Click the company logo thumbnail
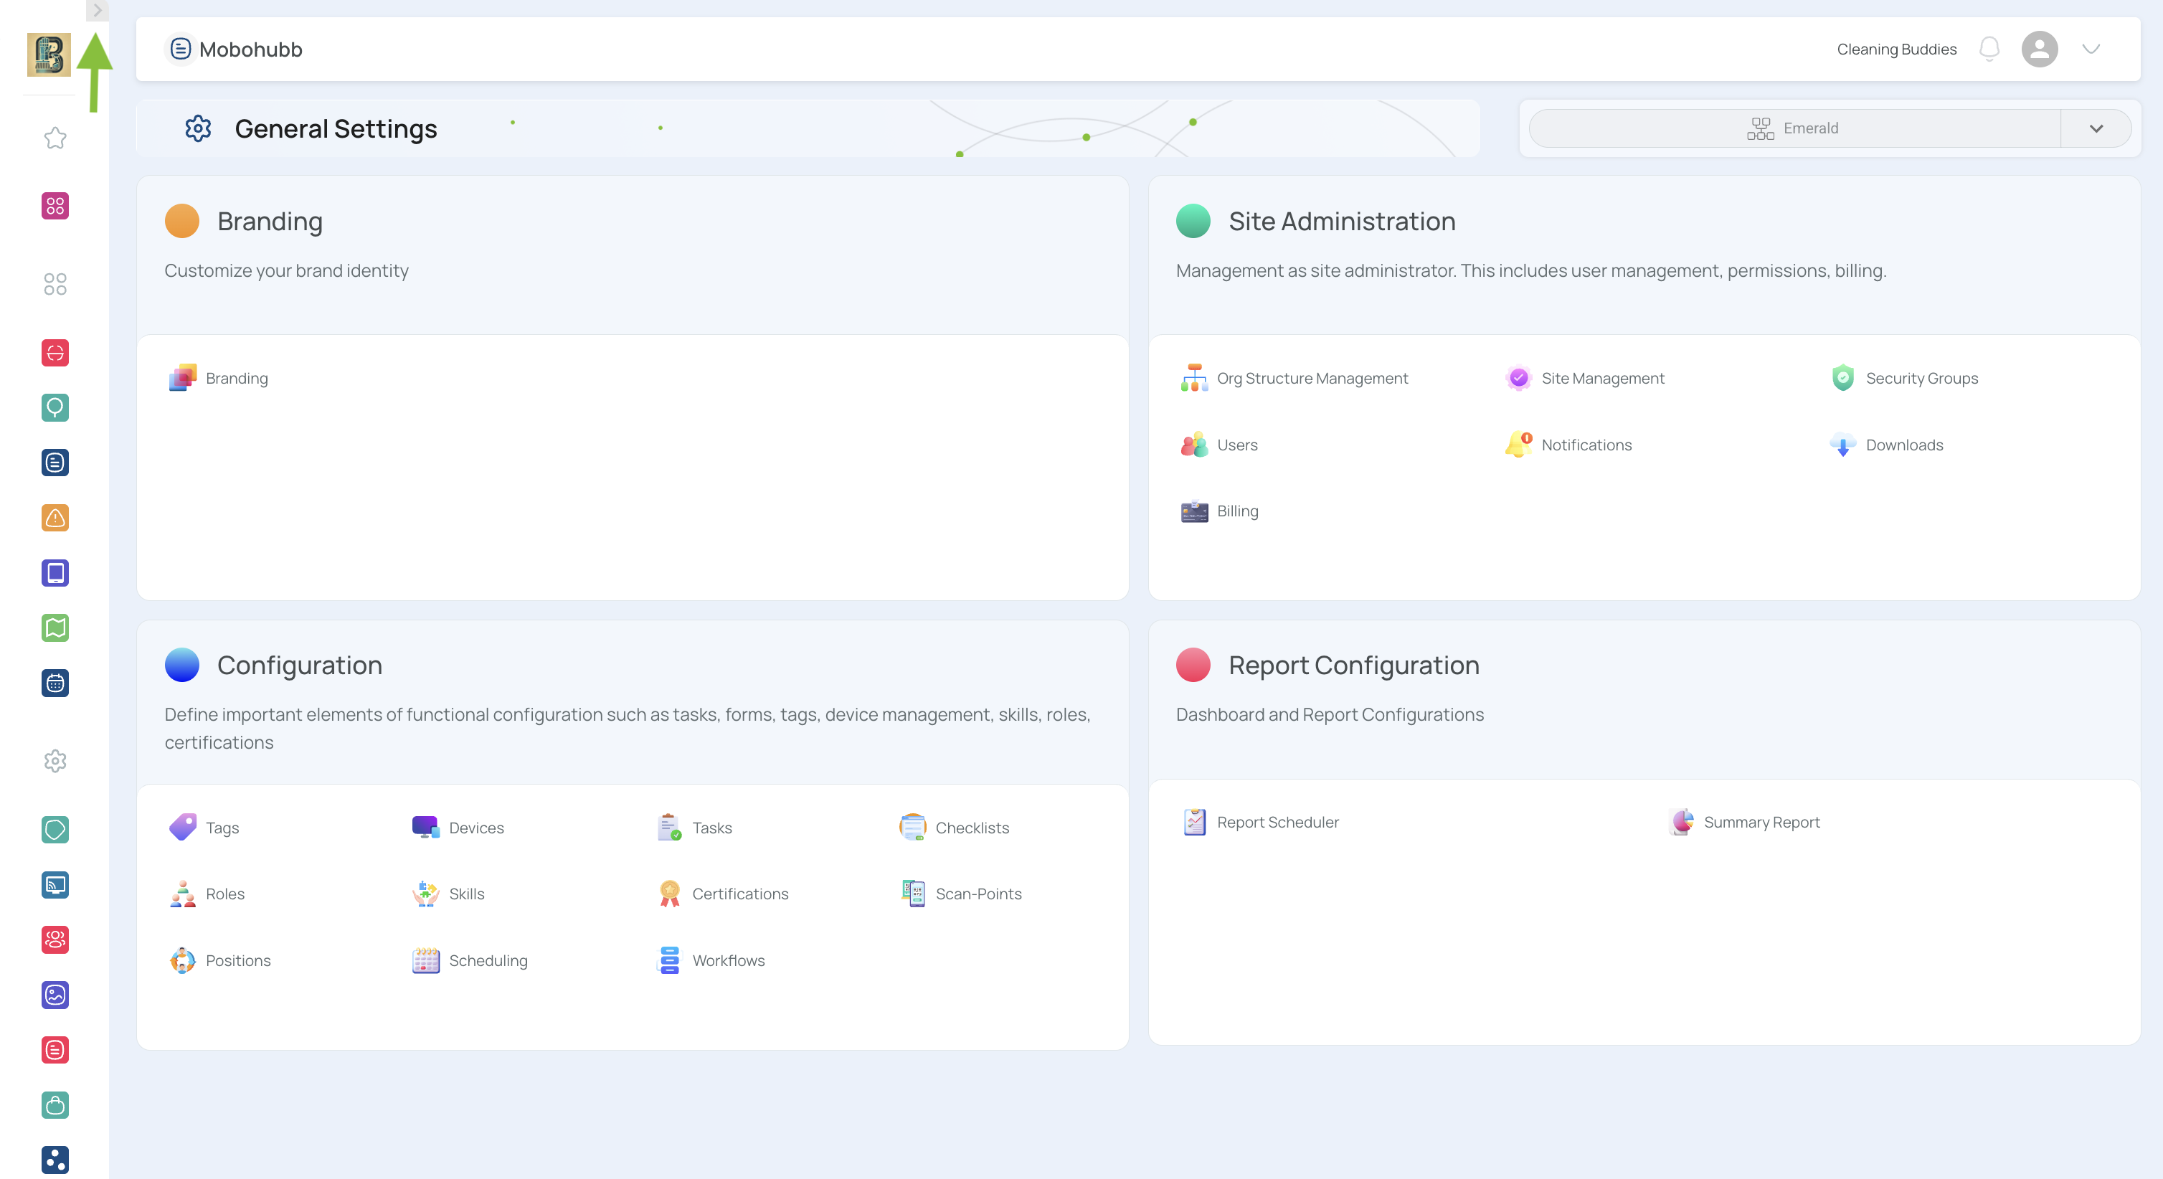This screenshot has width=2163, height=1179. tap(49, 55)
